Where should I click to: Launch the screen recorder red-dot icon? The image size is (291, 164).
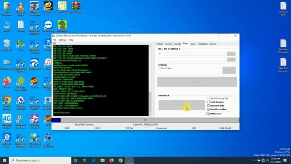20,121
